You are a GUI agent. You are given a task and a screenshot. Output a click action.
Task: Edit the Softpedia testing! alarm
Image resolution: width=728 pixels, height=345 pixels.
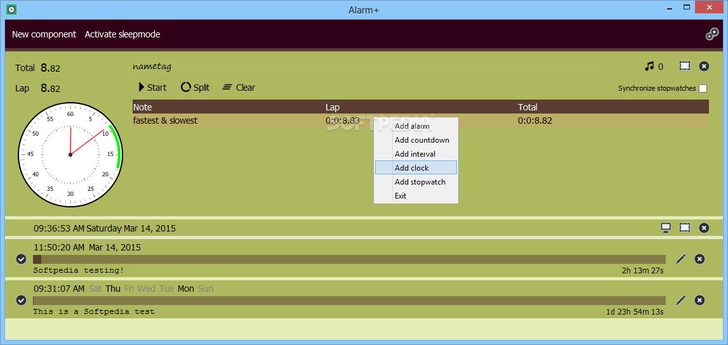click(680, 259)
